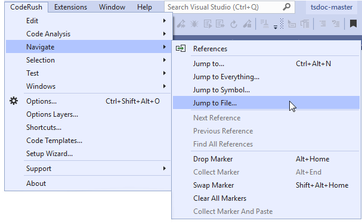Open the Extensions menu
Viewport: 362px width, 224px height.
click(x=70, y=7)
